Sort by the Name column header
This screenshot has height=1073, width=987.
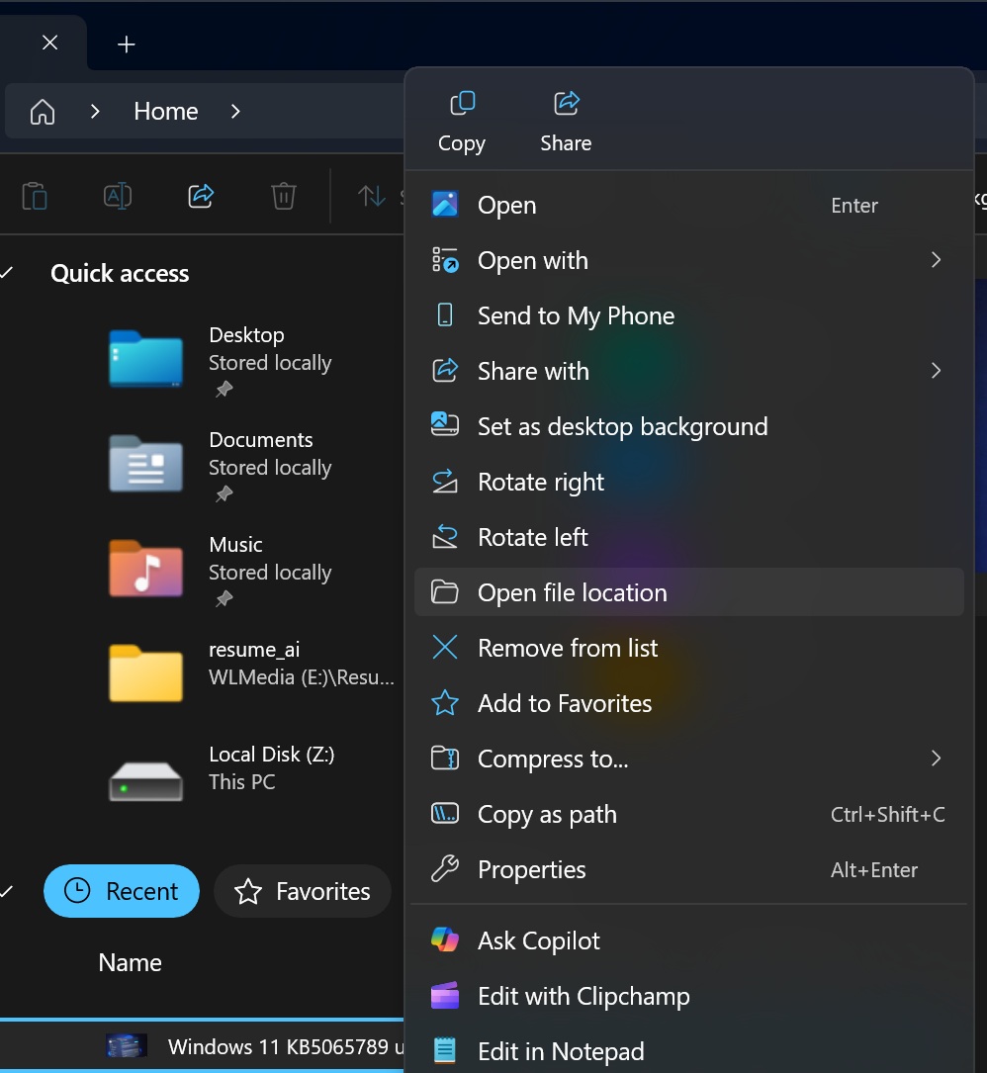pos(130,962)
